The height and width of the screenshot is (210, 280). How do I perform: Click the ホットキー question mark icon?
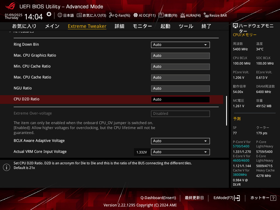273,198
